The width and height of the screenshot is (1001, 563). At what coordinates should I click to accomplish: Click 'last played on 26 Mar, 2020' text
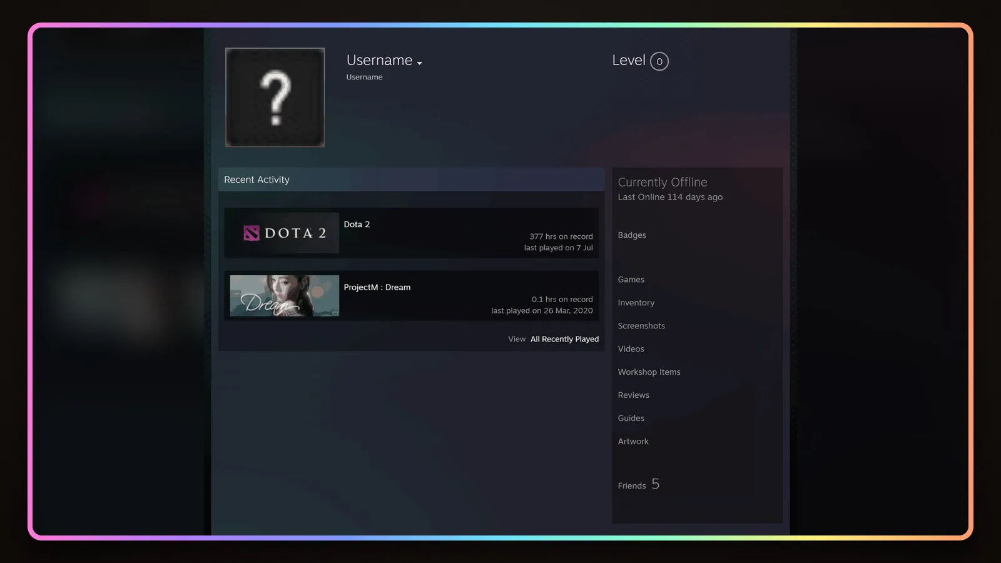pyautogui.click(x=542, y=311)
